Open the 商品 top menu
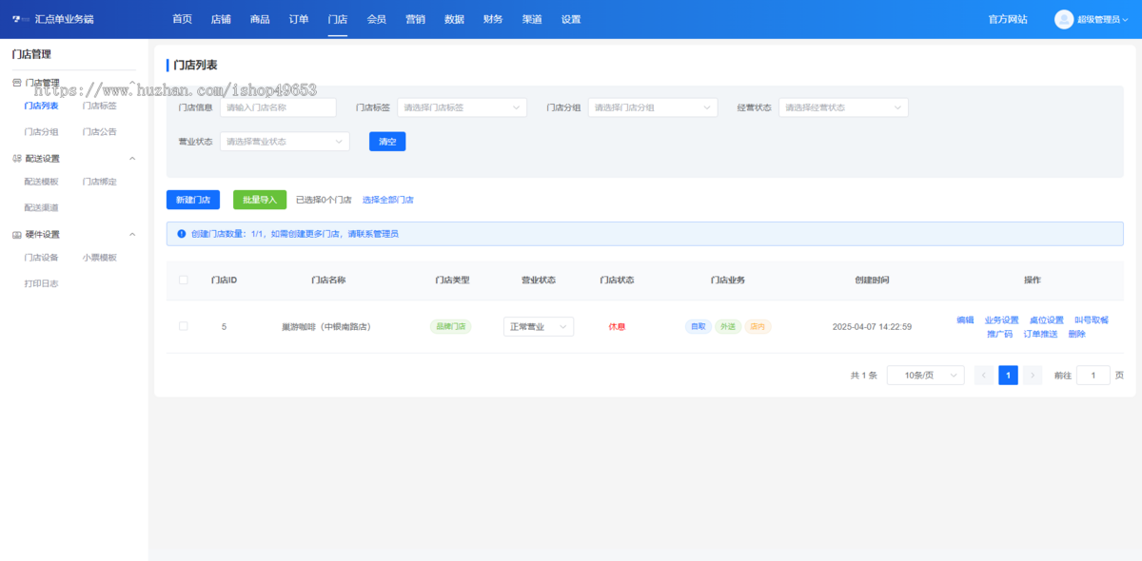 tap(260, 19)
